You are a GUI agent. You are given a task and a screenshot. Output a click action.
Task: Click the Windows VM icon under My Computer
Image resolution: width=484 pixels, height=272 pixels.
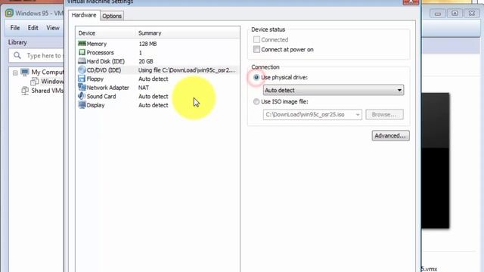tap(35, 82)
